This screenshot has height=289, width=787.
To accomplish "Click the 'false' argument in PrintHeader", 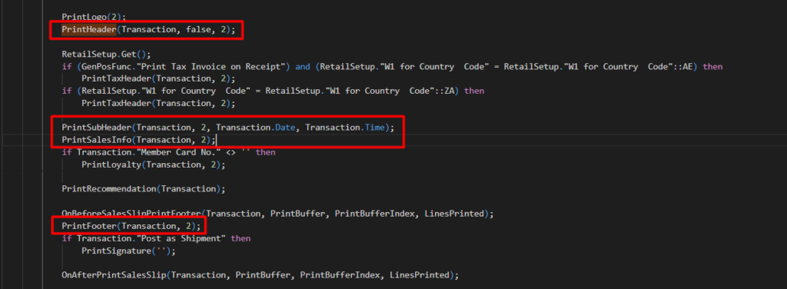I will 198,30.
